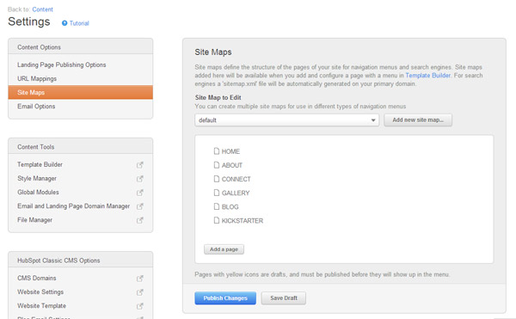The height and width of the screenshot is (319, 516).
Task: Open Email and Landing Page Domain Manager
Action: (x=73, y=206)
